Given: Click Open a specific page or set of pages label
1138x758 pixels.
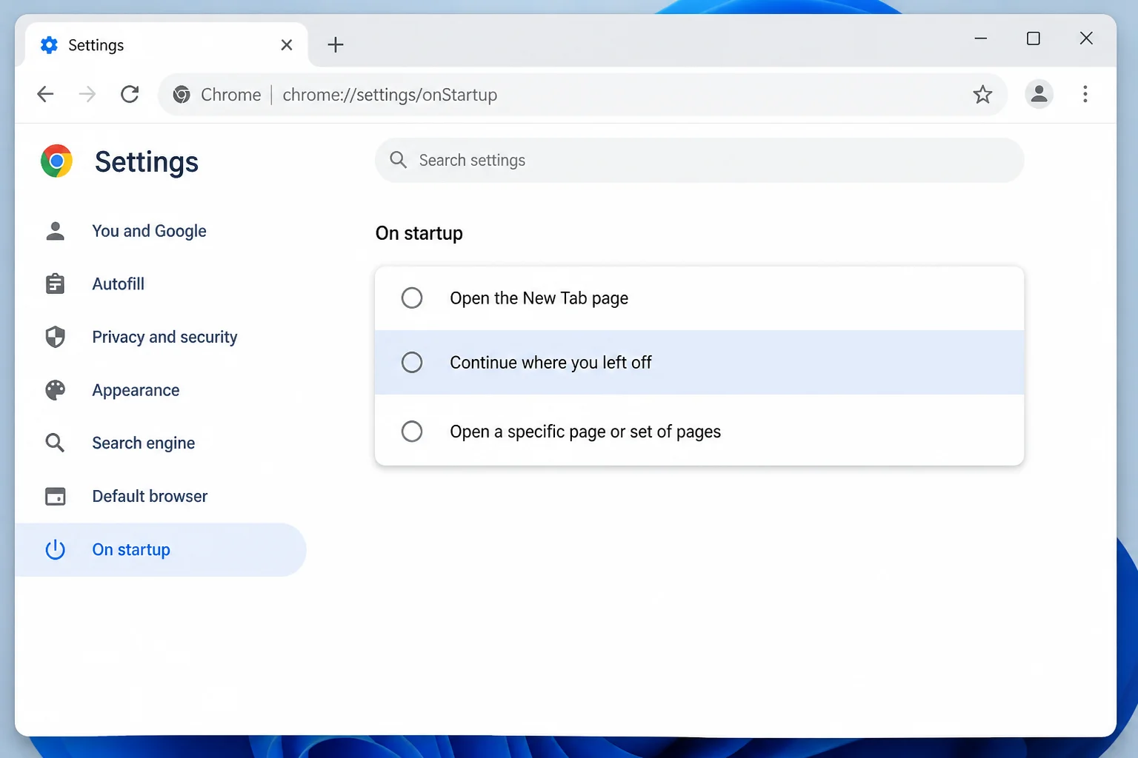Looking at the screenshot, I should click(x=585, y=432).
